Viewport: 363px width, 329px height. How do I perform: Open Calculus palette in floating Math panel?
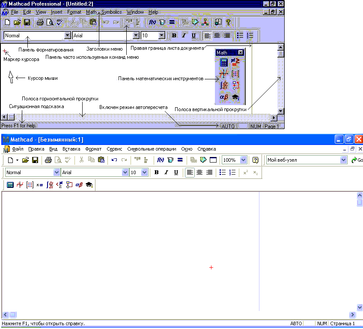pyautogui.click(x=223, y=85)
